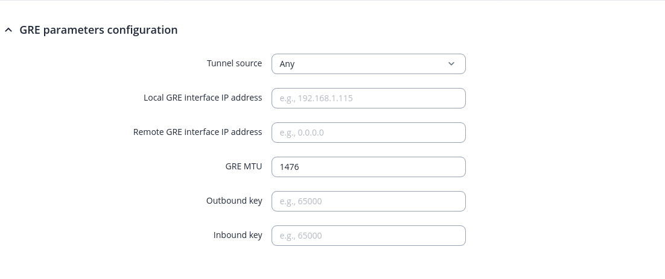This screenshot has height=279, width=665.
Task: Click the 'GRE MTU' label
Action: [x=240, y=166]
